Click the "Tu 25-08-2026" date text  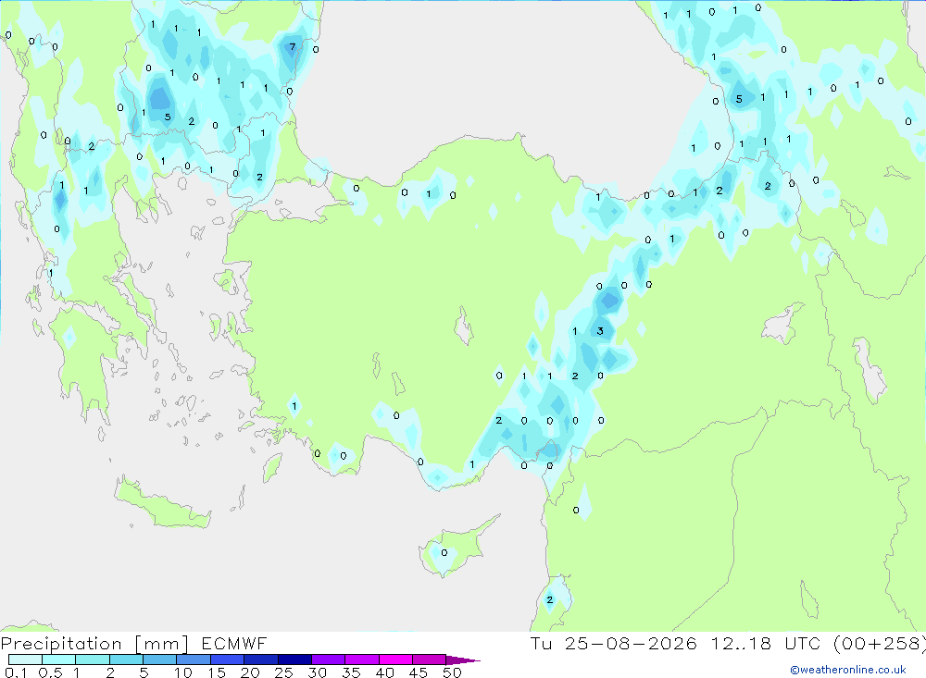click(613, 643)
